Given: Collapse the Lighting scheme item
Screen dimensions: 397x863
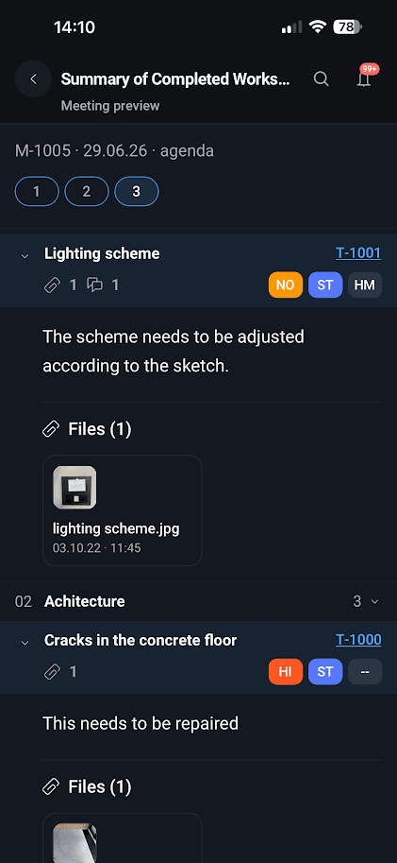Looking at the screenshot, I should click(x=25, y=256).
